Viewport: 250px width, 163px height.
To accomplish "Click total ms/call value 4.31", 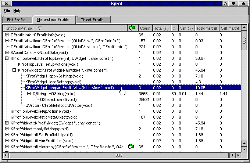I will click(199, 82).
